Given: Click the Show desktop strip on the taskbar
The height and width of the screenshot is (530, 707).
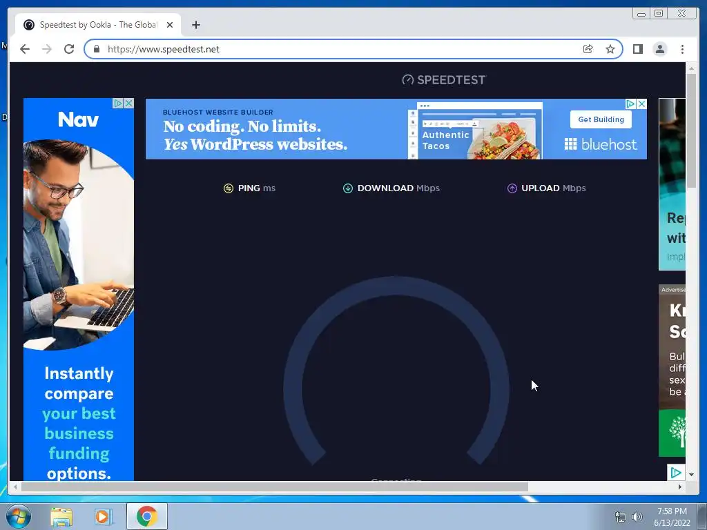Looking at the screenshot, I should pyautogui.click(x=702, y=516).
